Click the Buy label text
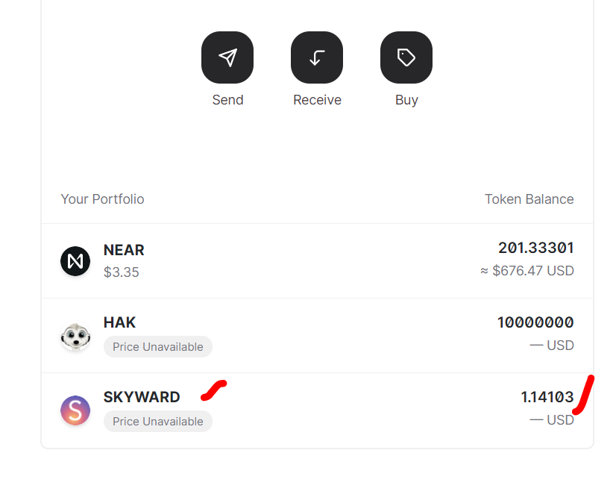 (406, 100)
